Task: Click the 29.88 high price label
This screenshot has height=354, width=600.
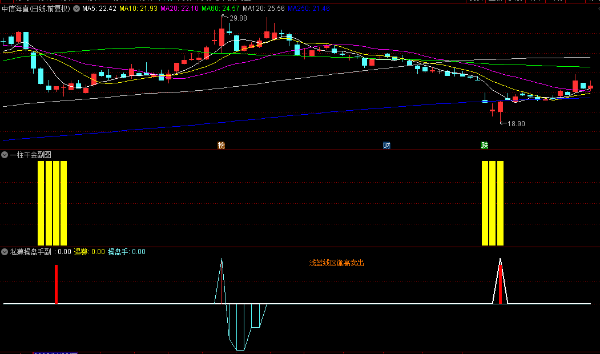Action: coord(238,18)
